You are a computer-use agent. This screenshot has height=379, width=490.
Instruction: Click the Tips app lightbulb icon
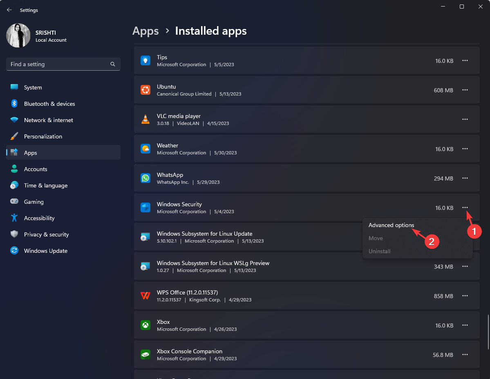[145, 60]
